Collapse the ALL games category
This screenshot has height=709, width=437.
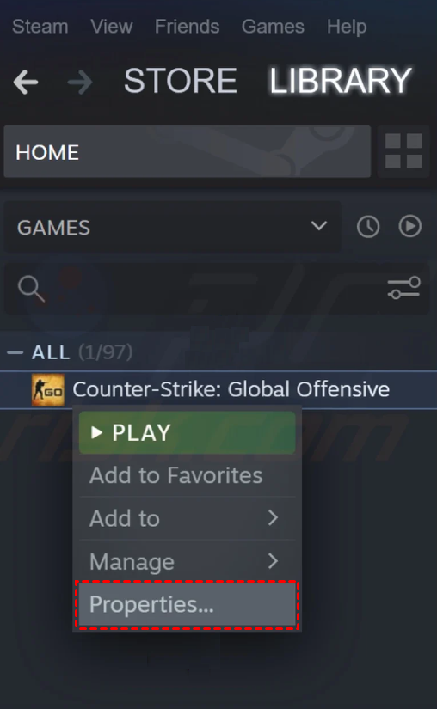coord(15,352)
